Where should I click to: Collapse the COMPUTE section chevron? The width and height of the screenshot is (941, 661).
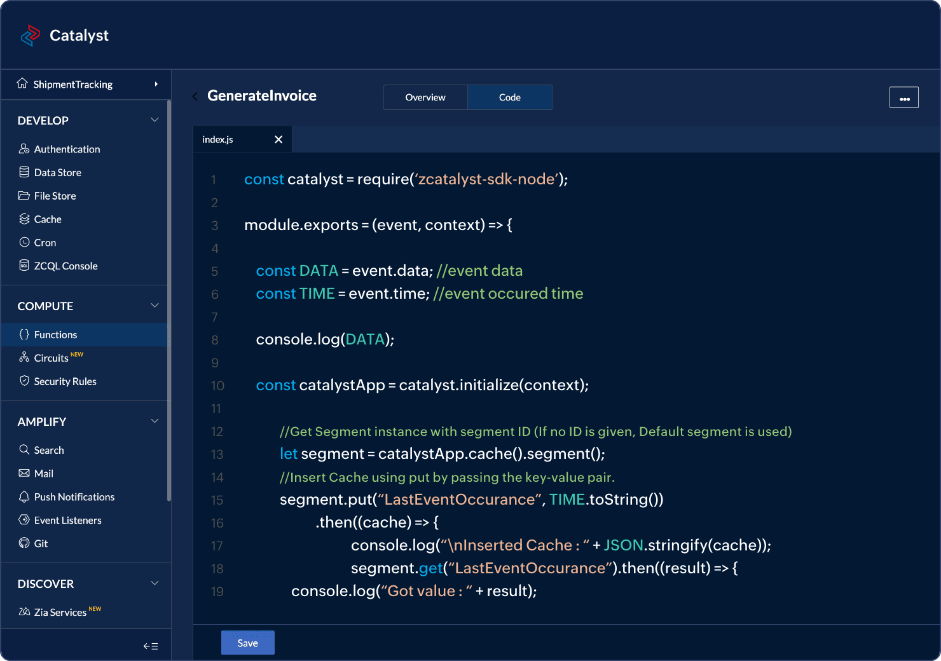pos(155,306)
